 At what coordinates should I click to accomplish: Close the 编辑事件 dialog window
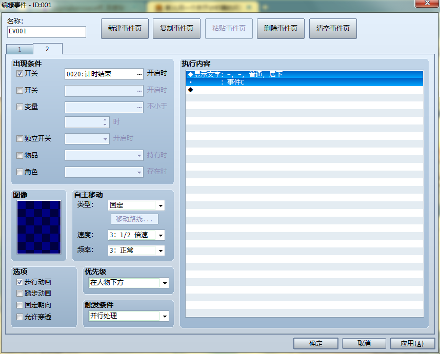(x=427, y=3)
